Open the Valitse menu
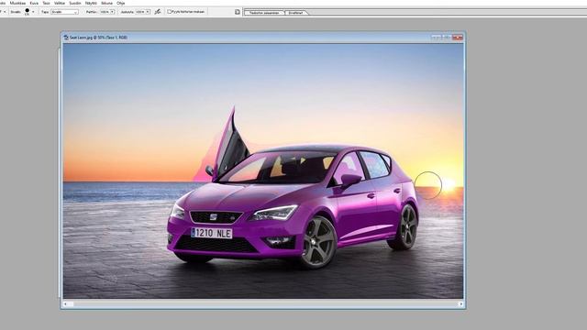 [60, 3]
